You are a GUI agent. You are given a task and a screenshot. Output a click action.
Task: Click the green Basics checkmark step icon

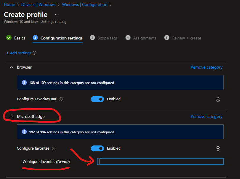[9, 38]
